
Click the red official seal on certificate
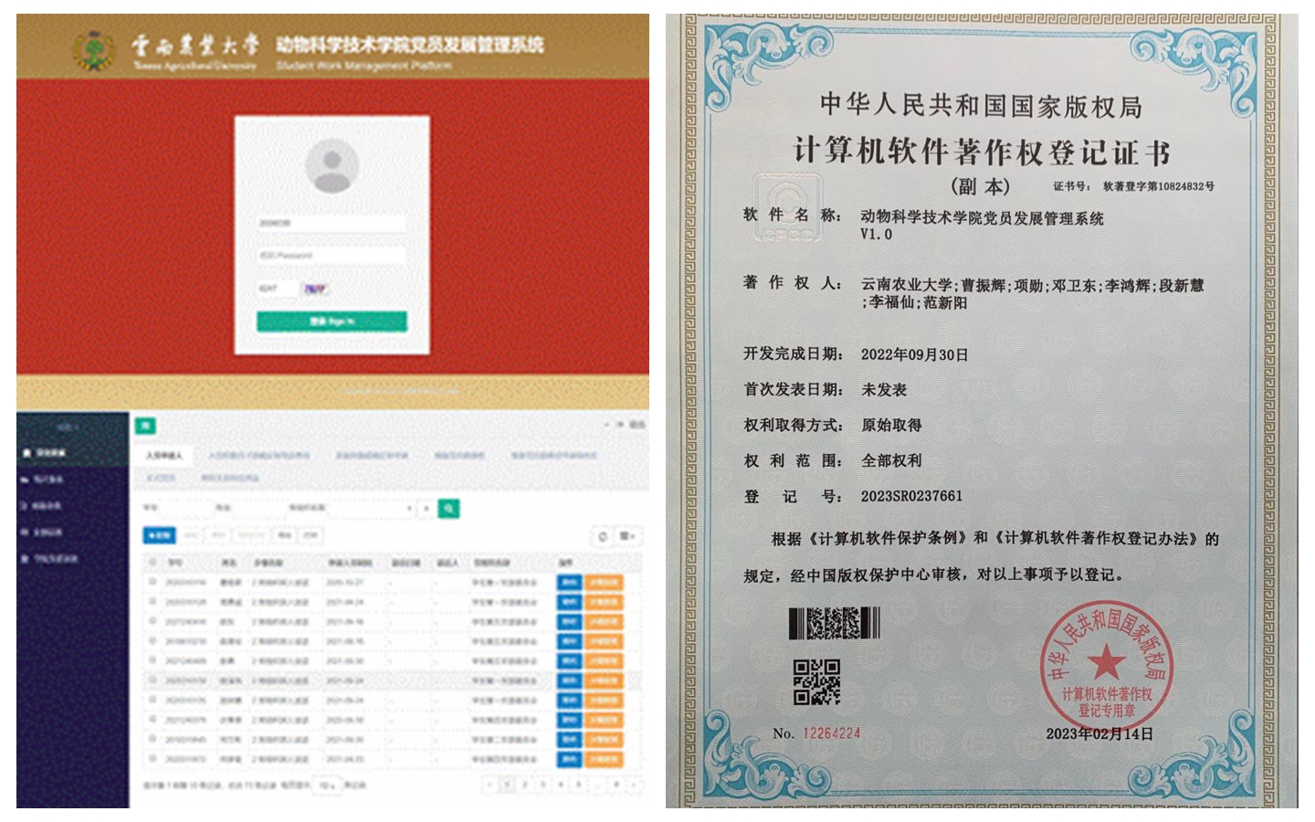click(x=1106, y=666)
